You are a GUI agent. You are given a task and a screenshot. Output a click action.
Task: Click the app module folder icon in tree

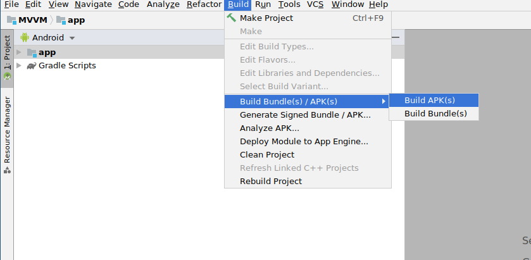[x=32, y=53]
